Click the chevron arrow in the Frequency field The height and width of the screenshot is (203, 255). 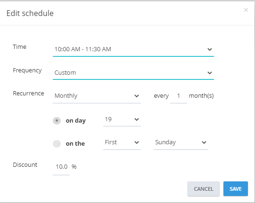pyautogui.click(x=210, y=73)
